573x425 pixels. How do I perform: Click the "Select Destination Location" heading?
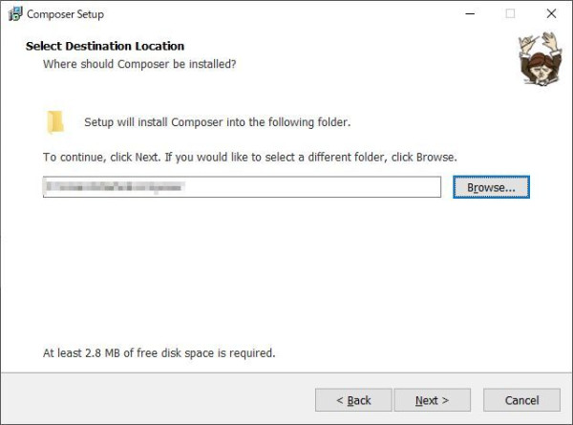[105, 46]
